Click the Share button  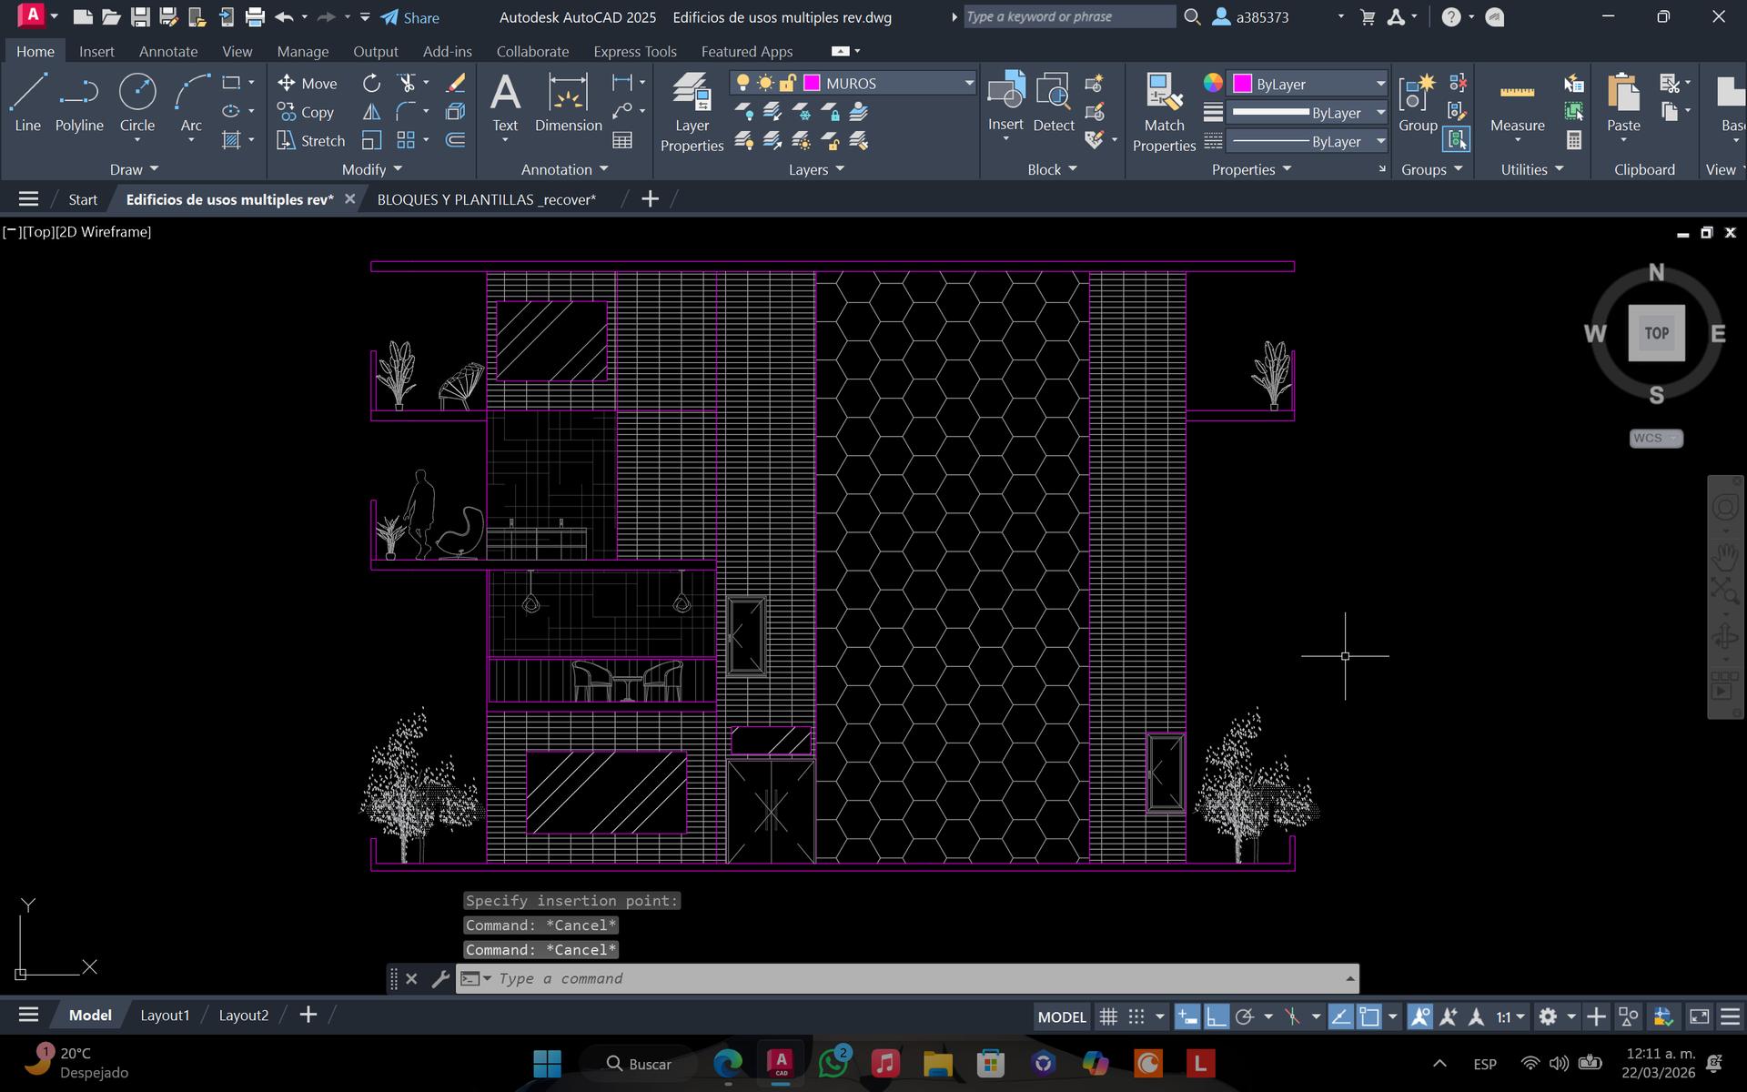pyautogui.click(x=410, y=17)
